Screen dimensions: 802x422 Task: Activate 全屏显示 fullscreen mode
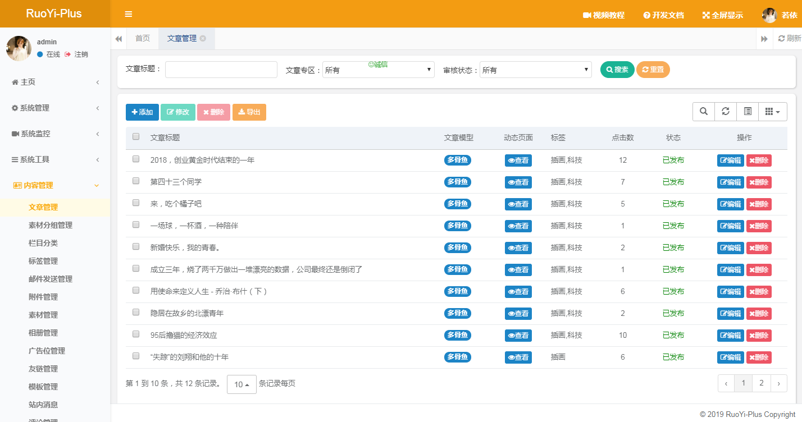[x=723, y=15]
